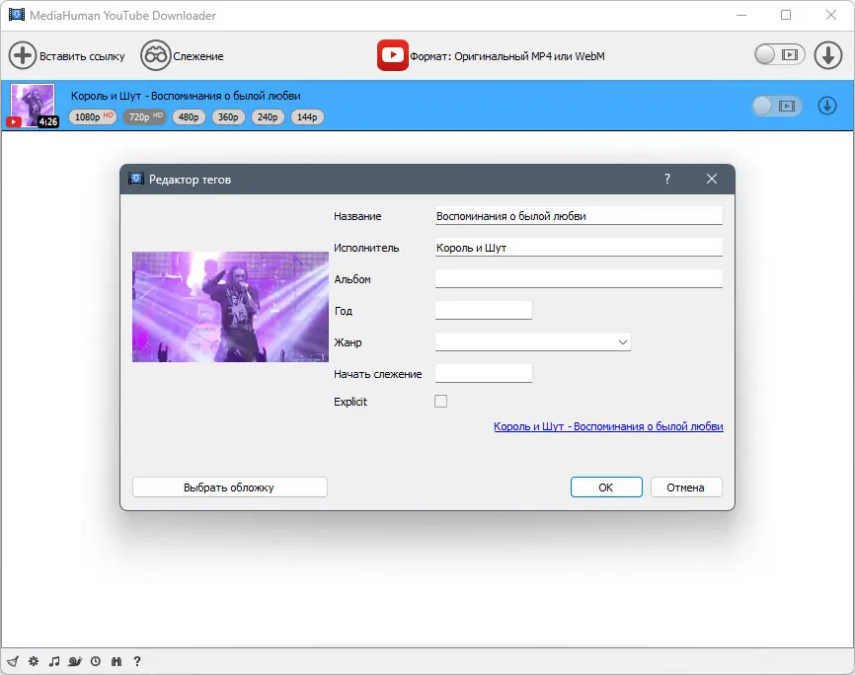Click the music note icon in status bar
The height and width of the screenshot is (675, 855).
pyautogui.click(x=54, y=661)
